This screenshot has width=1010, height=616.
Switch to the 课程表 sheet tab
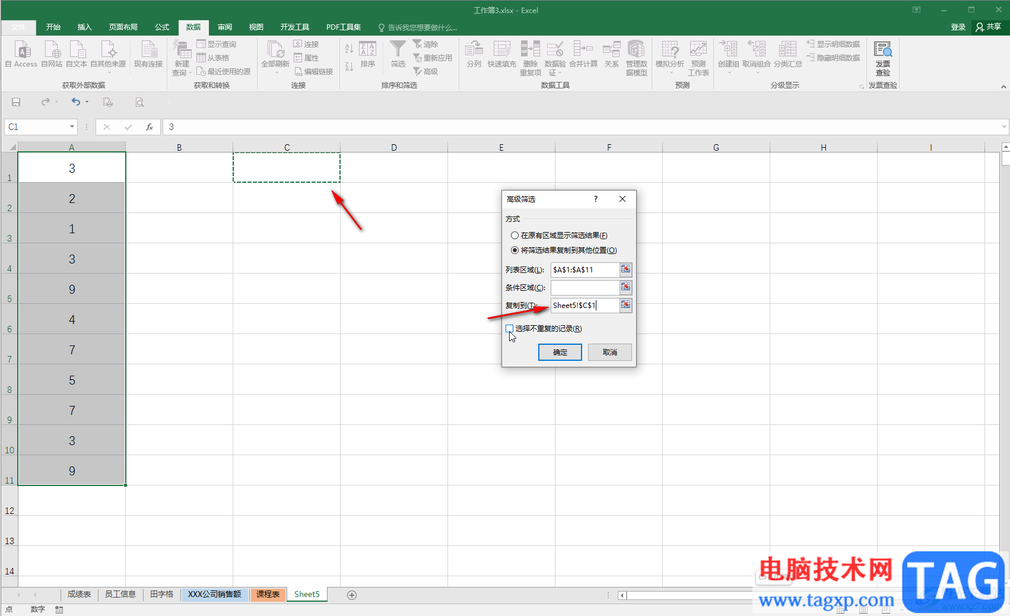(x=268, y=595)
